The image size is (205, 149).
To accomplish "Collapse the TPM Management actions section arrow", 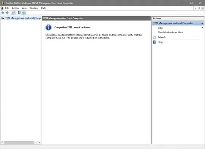I will tap(202, 23).
